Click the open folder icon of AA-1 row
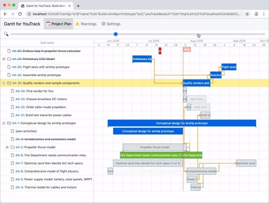269x203 pixels. click(x=9, y=123)
